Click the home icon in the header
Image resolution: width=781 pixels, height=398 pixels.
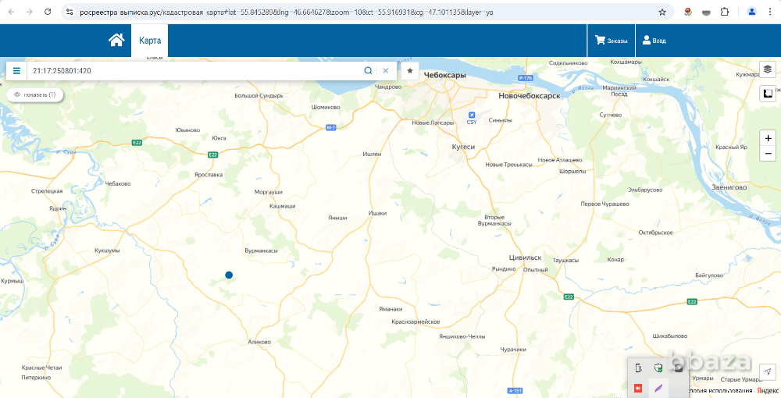[116, 41]
